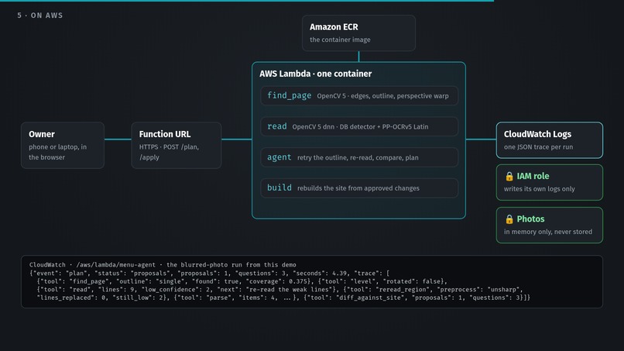The width and height of the screenshot is (624, 351).
Task: Select the Function URL box
Action: pos(177,145)
